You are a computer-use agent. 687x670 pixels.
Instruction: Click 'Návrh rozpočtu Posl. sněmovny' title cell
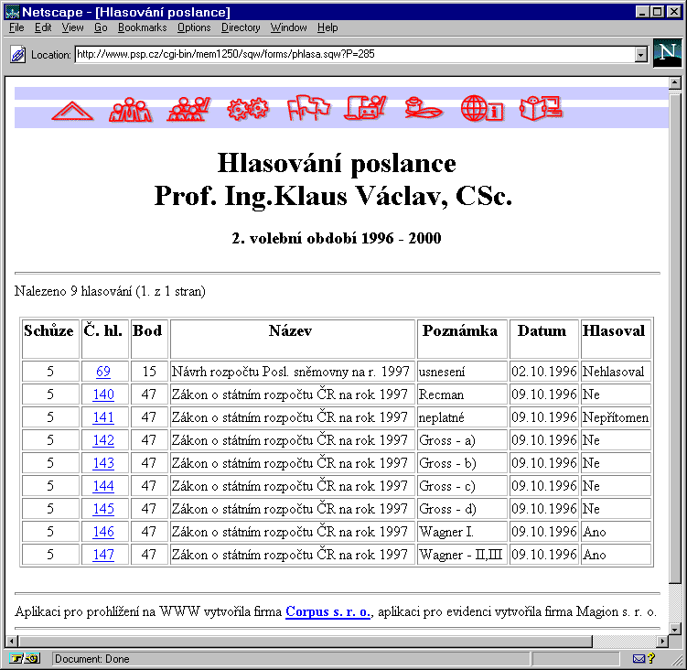[x=292, y=372]
